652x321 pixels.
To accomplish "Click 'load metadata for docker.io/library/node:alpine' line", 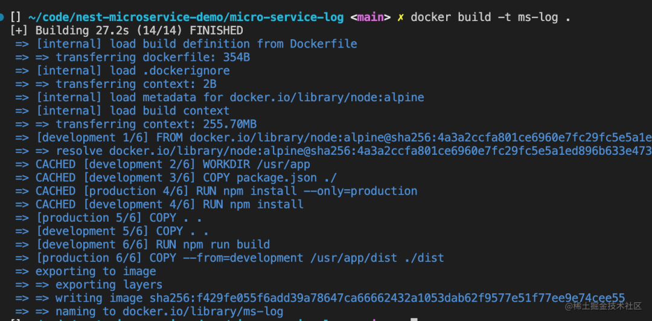I will point(220,98).
